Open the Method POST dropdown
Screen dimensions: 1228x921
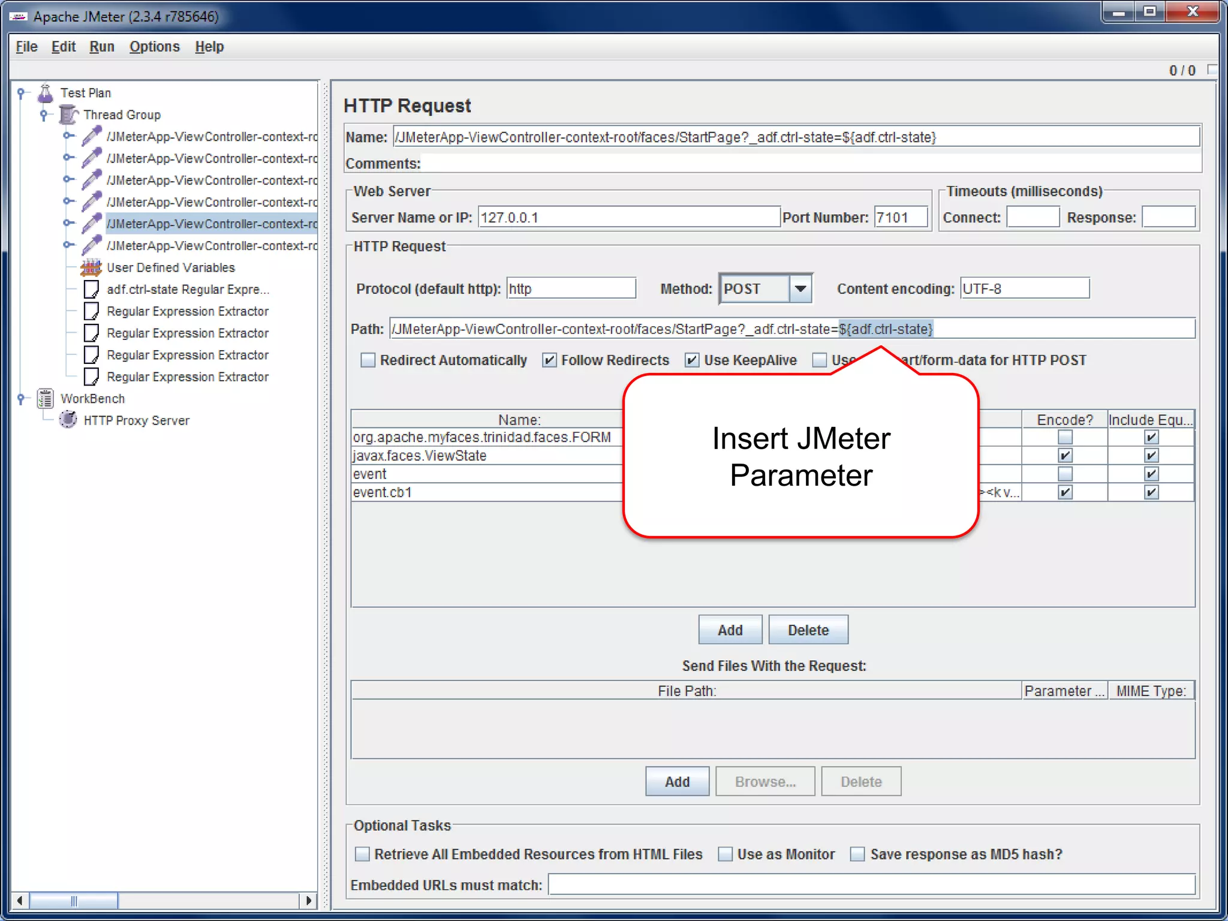(x=800, y=288)
